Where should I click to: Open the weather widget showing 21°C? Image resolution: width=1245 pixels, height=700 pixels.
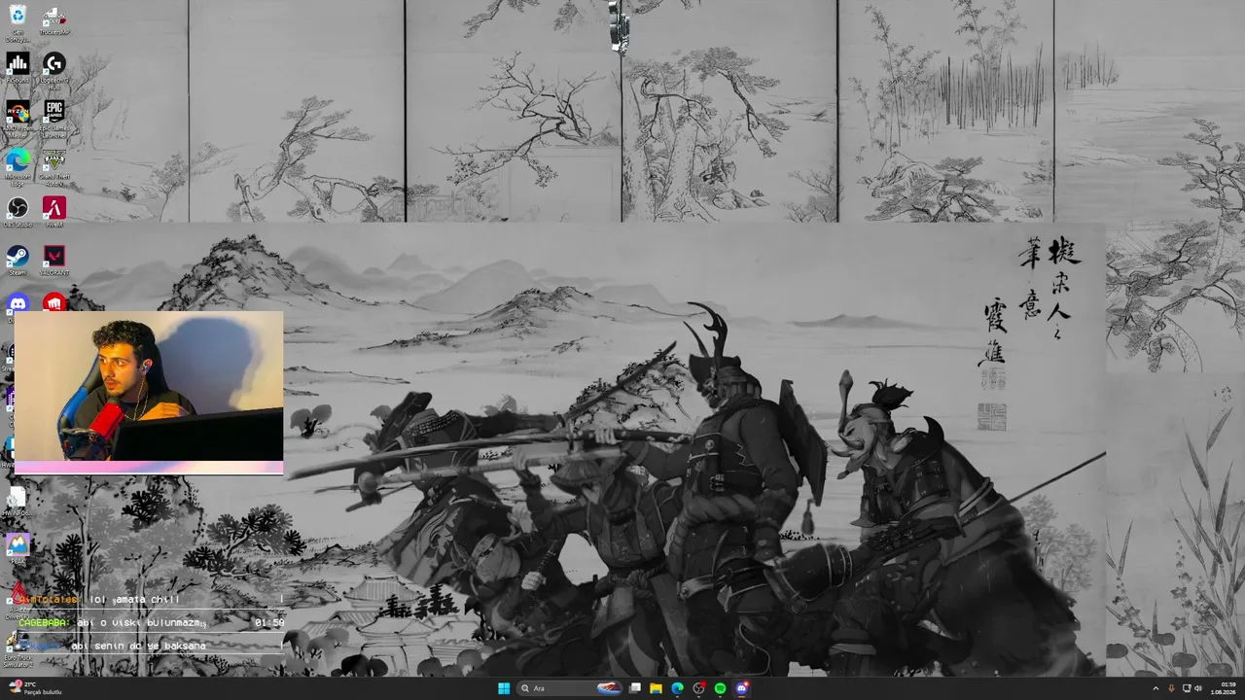(x=35, y=688)
